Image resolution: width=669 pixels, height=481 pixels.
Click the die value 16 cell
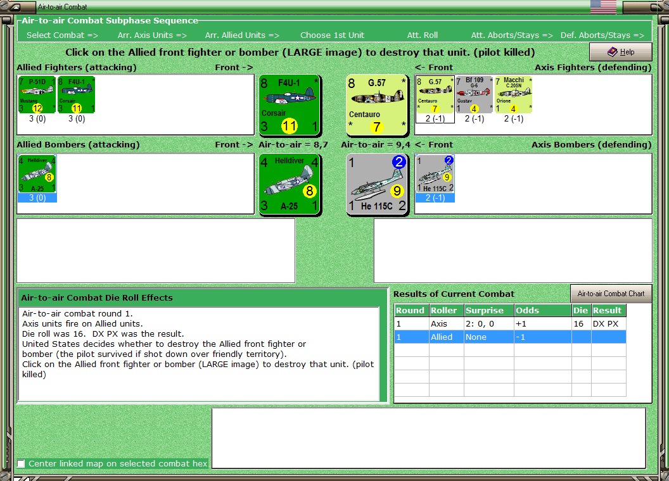[581, 323]
